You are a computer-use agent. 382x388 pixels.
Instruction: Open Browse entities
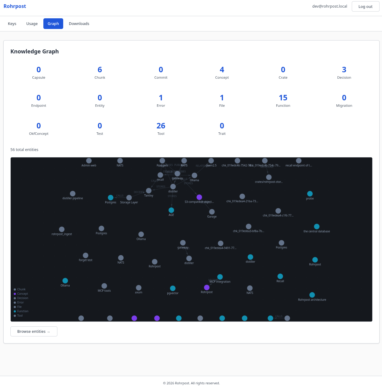pyautogui.click(x=34, y=332)
